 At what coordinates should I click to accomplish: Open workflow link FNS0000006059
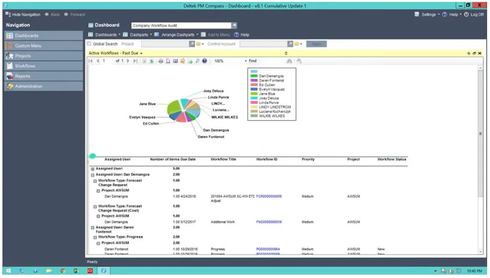coord(269,222)
